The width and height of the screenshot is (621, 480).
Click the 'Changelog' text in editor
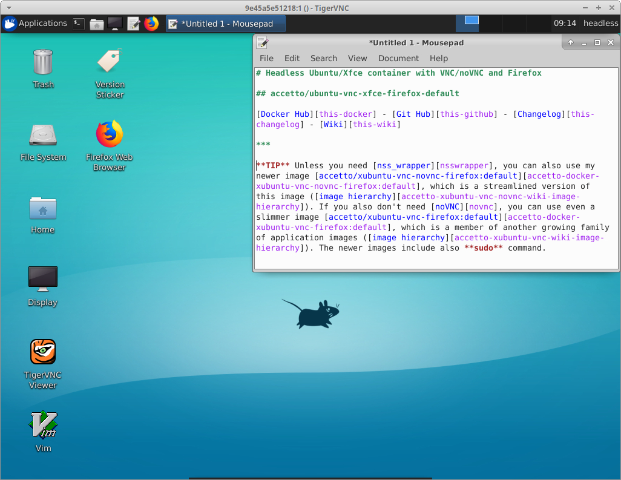click(539, 114)
